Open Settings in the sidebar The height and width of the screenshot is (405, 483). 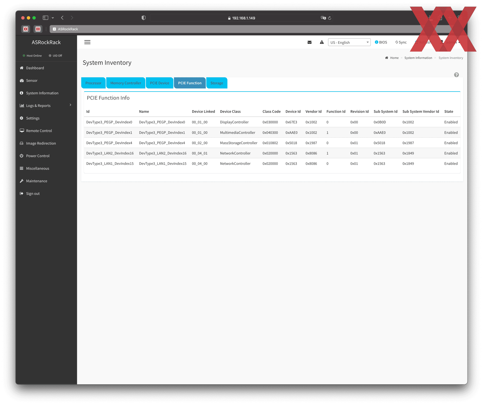coord(46,118)
